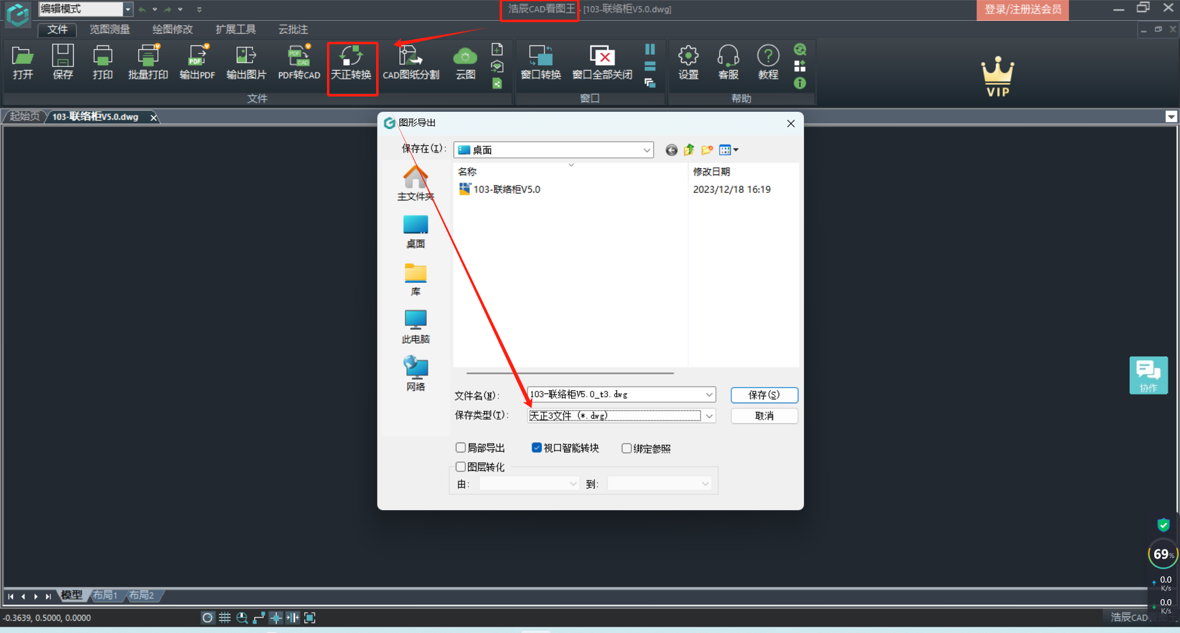
Task: Open the 扩展工具 ribbon tab
Action: pos(236,29)
